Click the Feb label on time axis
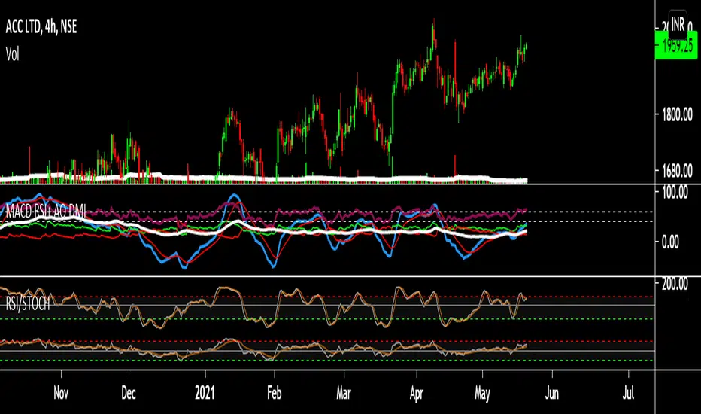701x414 pixels. [275, 392]
